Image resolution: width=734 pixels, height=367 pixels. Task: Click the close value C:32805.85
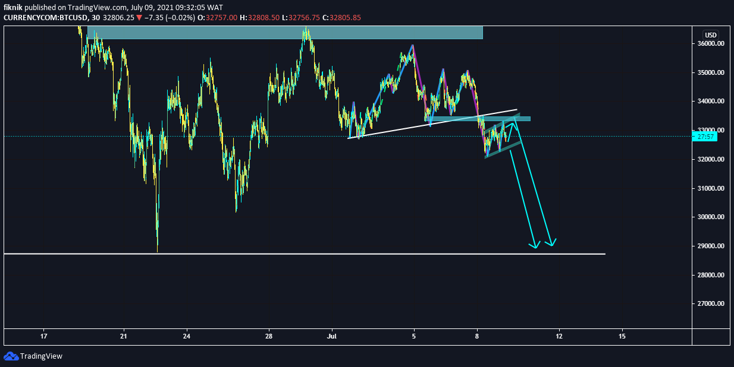341,18
